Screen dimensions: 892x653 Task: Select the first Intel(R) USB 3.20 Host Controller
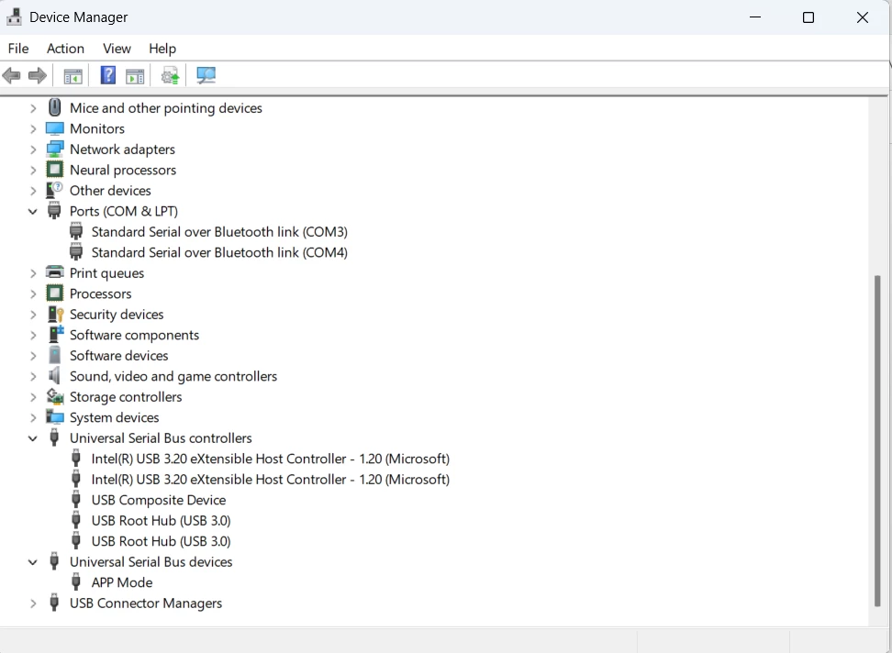pos(270,459)
